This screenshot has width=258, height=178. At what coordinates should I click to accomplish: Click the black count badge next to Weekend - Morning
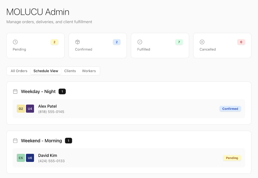tap(69, 141)
